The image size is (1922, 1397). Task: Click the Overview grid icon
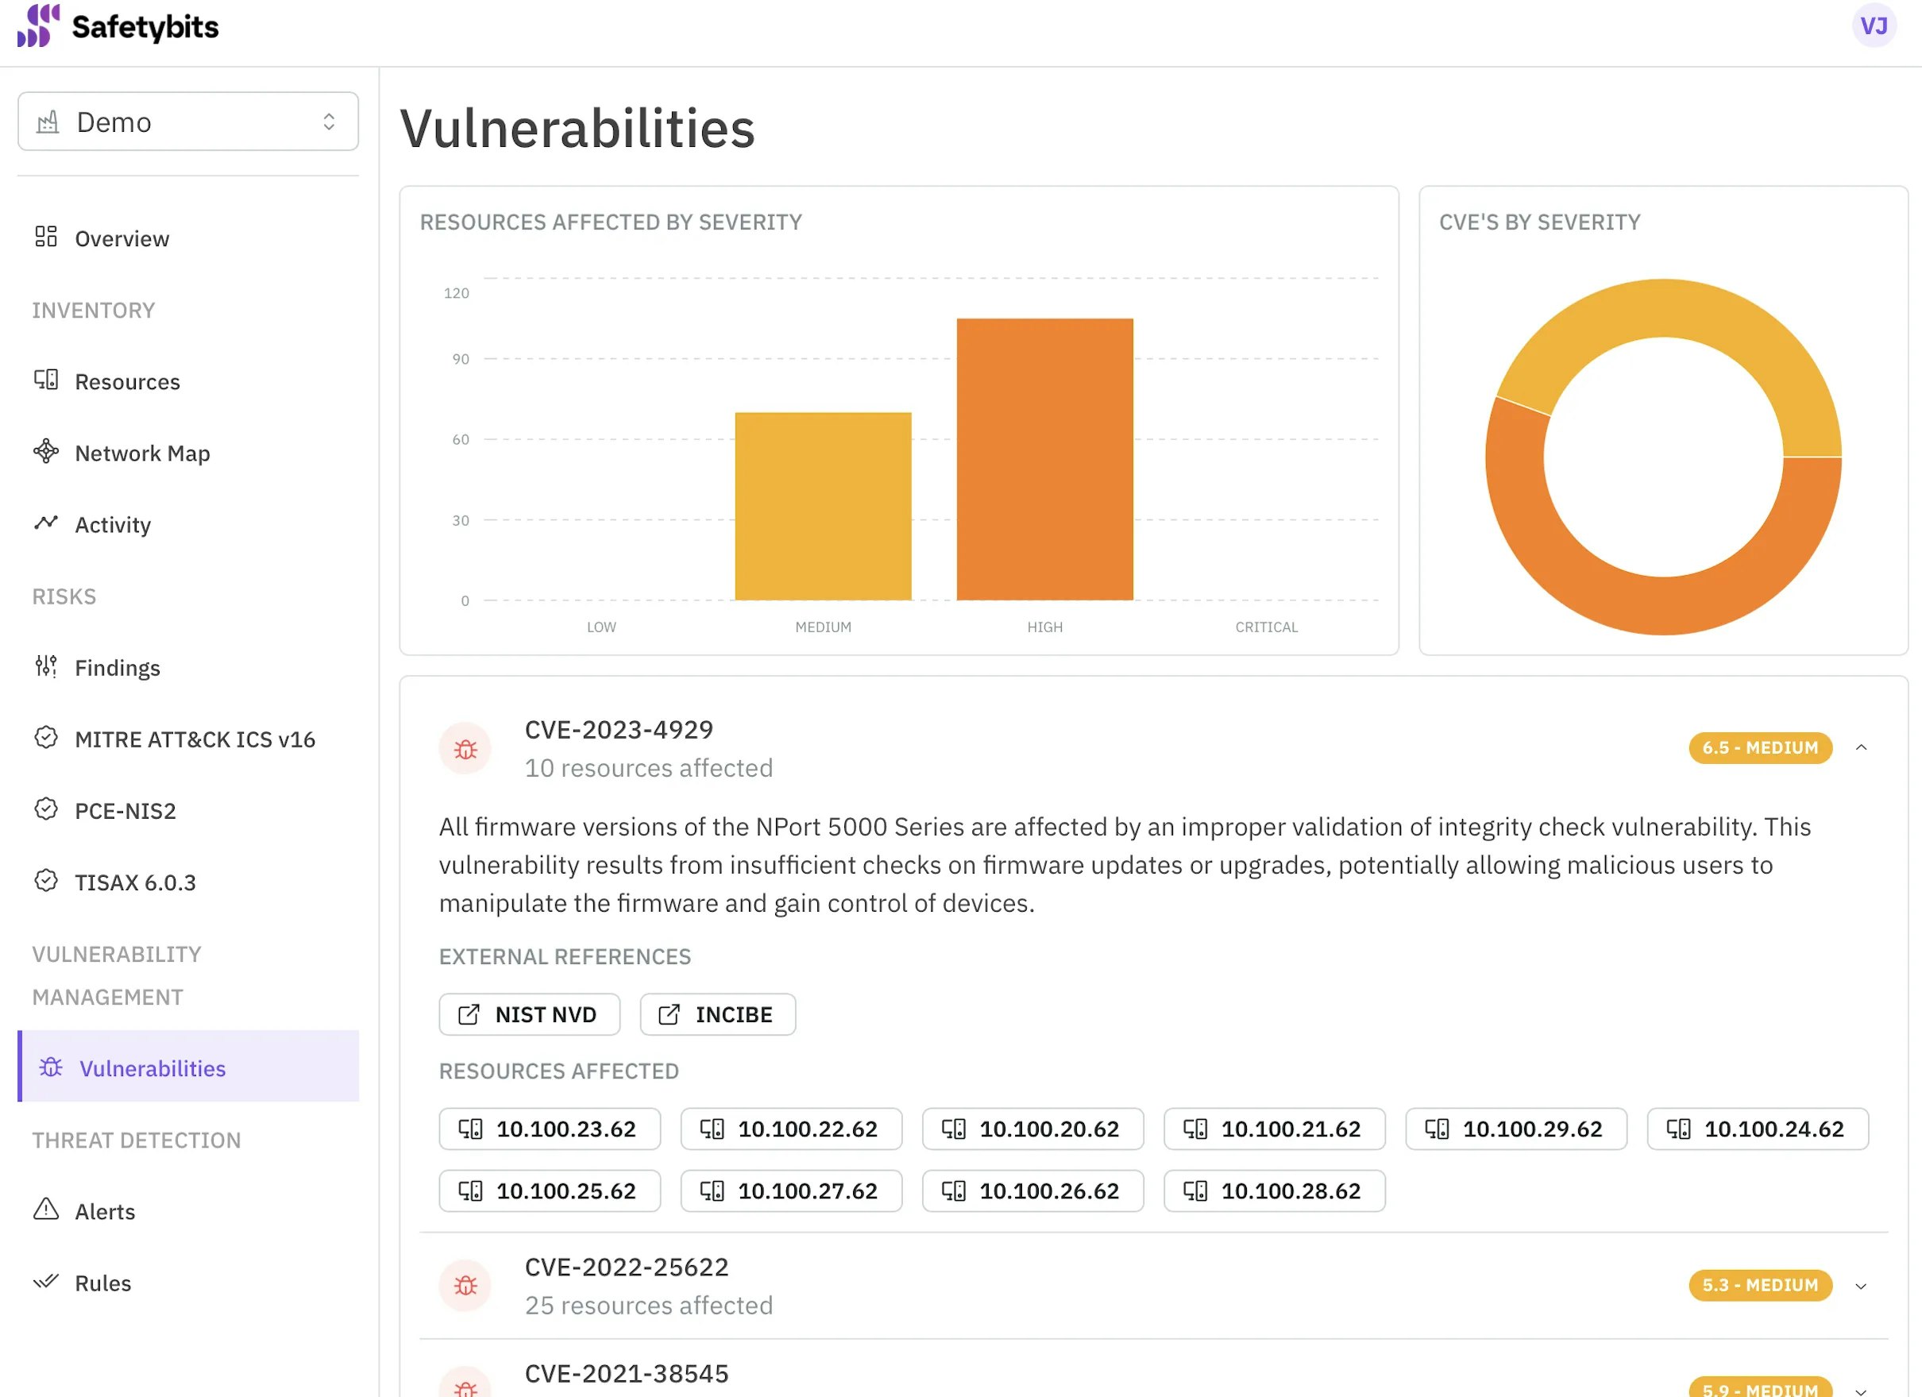(x=46, y=237)
